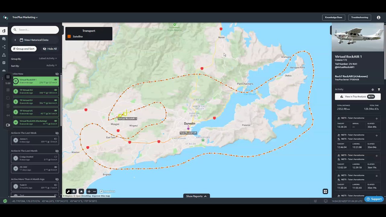386x217 pixels.
Task: Open the grid layout icon on map
Action: point(325,191)
